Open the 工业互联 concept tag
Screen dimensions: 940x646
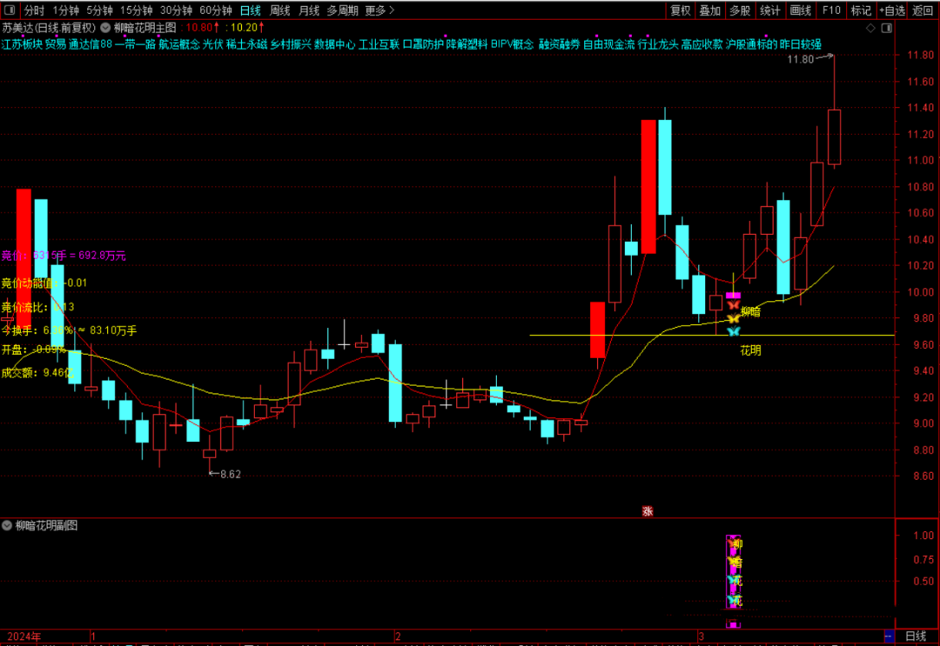click(x=379, y=44)
